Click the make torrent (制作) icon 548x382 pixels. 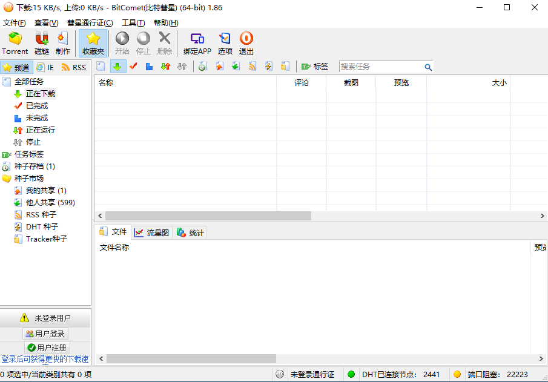pos(63,43)
